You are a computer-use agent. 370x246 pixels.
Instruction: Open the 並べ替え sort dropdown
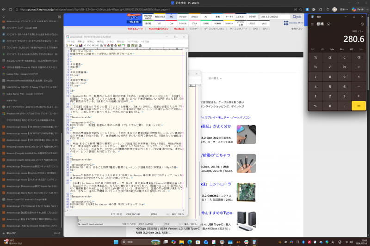(x=215, y=78)
